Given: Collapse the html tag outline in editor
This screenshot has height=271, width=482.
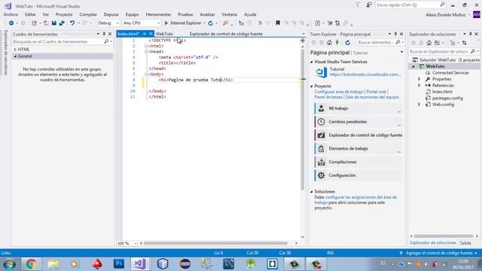Looking at the screenshot, I should point(146,46).
